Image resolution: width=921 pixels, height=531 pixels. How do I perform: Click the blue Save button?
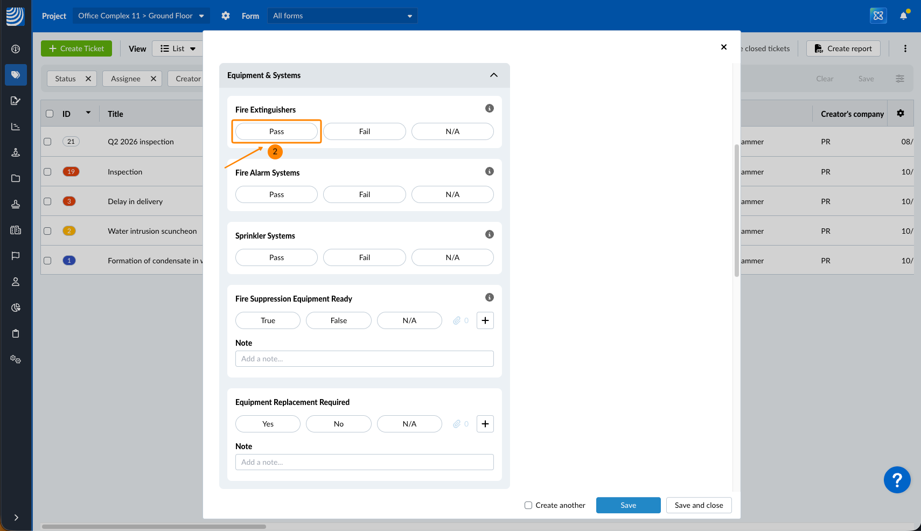628,505
